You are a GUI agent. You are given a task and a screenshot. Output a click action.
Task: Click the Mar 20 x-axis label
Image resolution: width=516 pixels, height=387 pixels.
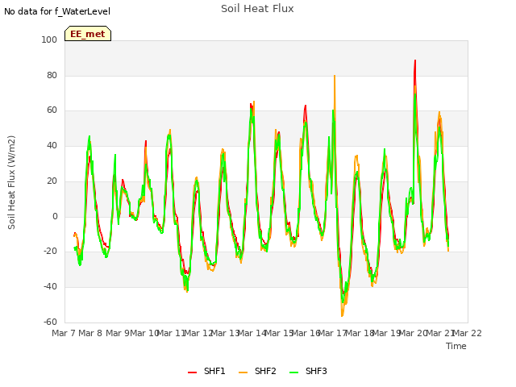(414, 333)
